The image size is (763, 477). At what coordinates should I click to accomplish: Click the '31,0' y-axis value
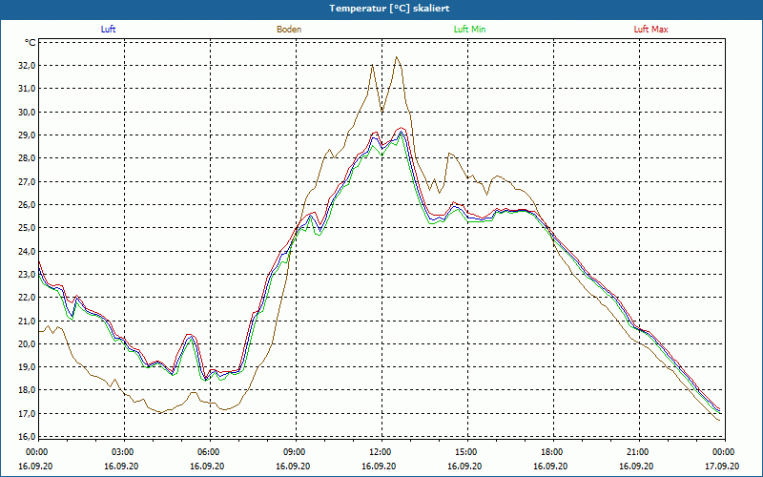pos(28,89)
